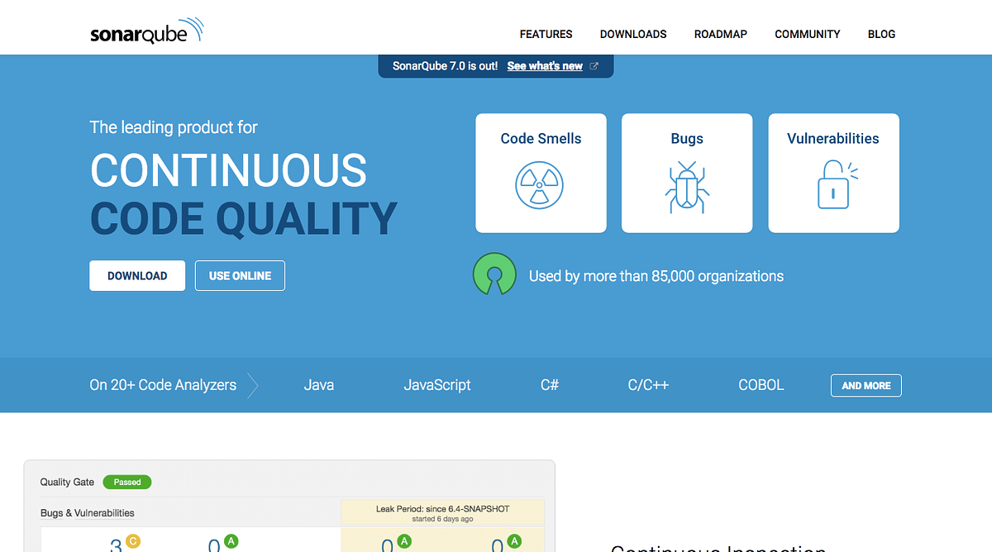
Task: Expand the chevron after On 20+ Code Analyzers
Action: [x=254, y=385]
